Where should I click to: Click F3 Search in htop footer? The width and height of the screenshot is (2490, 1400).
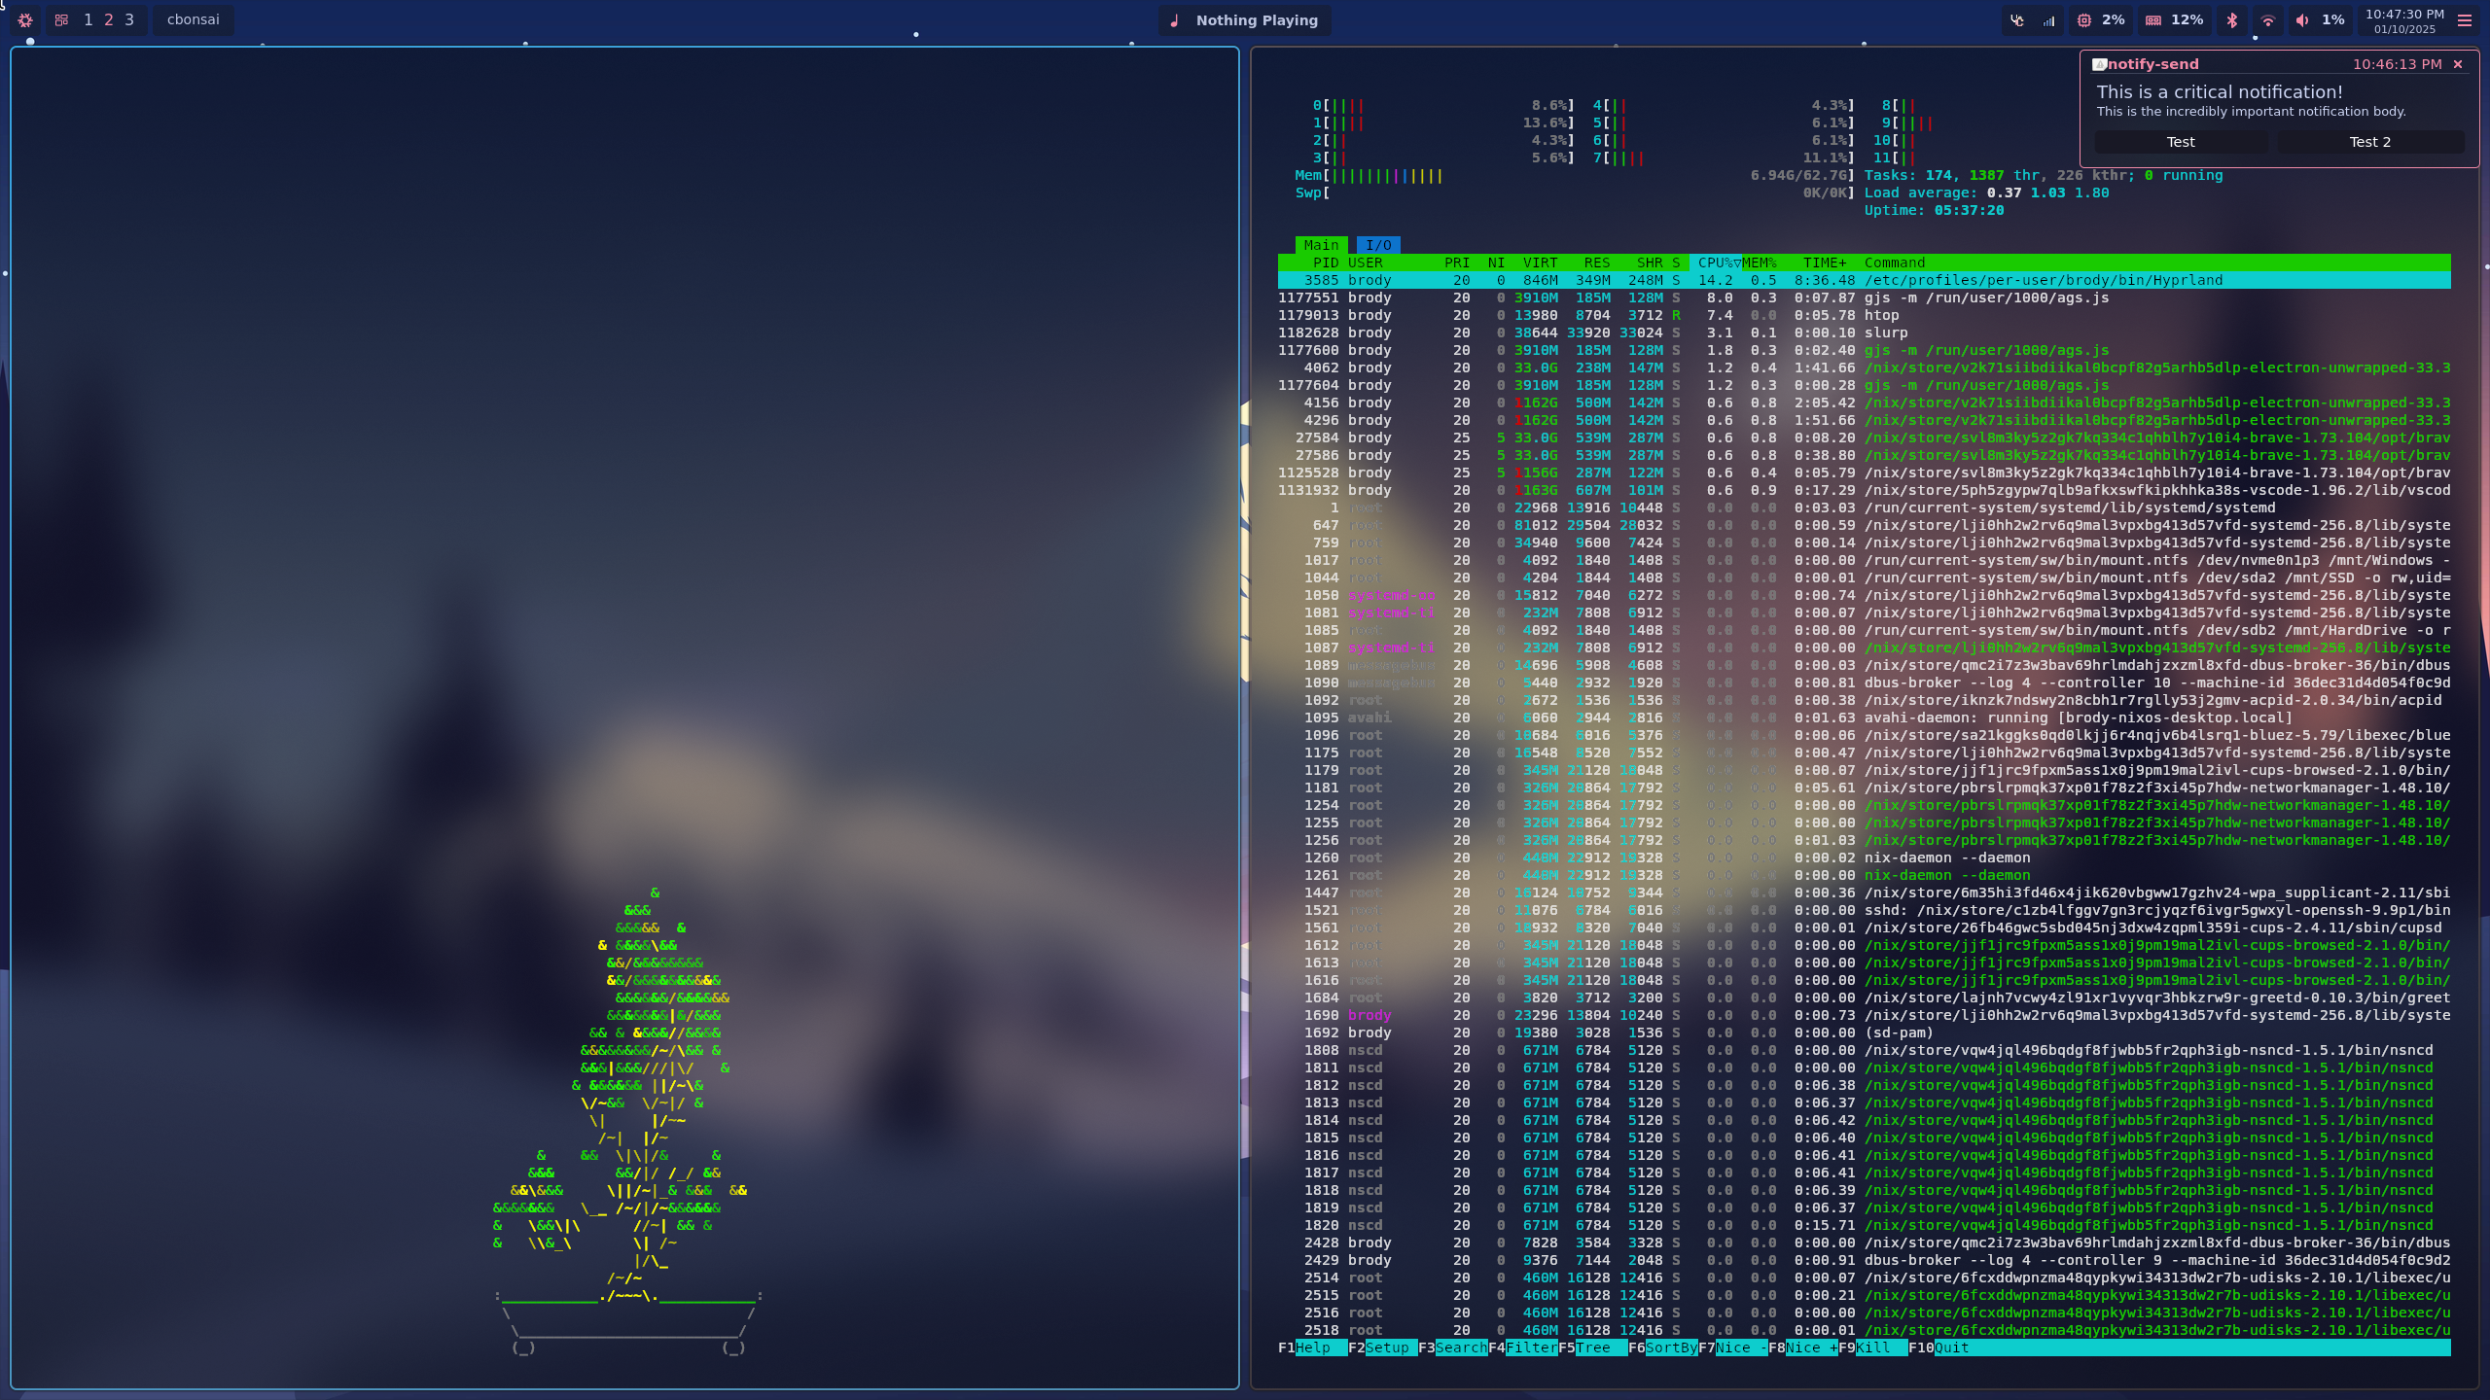[x=1452, y=1347]
